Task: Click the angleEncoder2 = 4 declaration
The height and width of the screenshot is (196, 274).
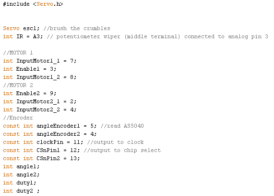Action: [x=50, y=134]
